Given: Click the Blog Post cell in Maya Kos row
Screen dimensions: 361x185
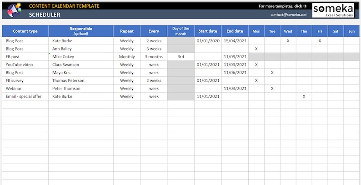Looking at the screenshot, I should pos(25,73).
